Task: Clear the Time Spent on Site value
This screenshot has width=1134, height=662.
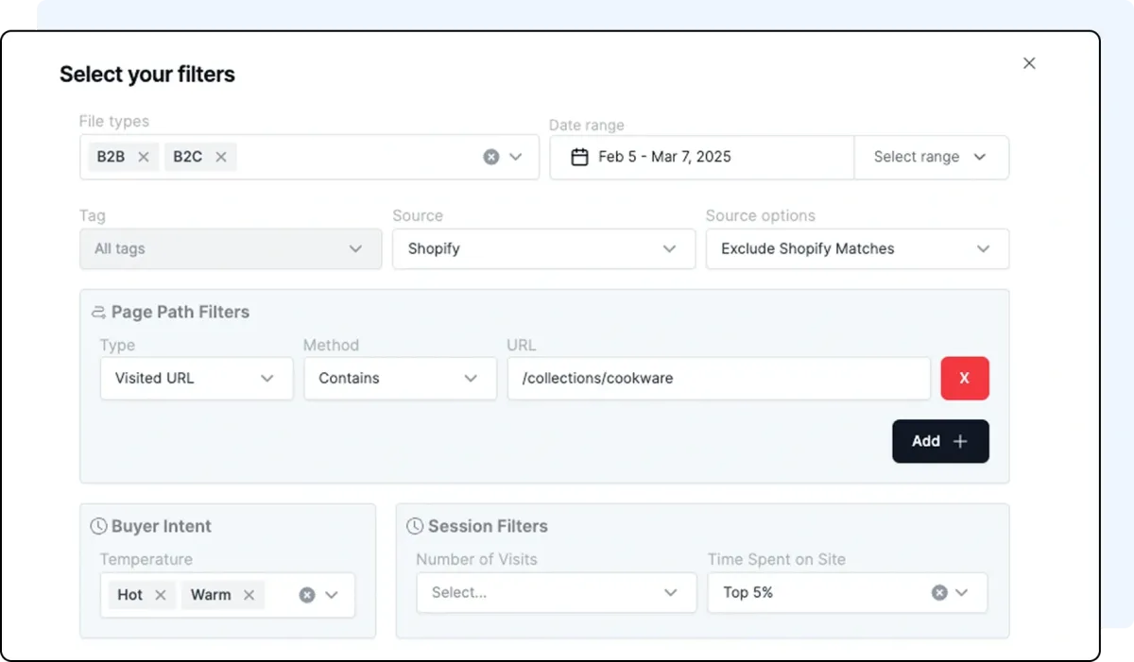Action: tap(939, 593)
